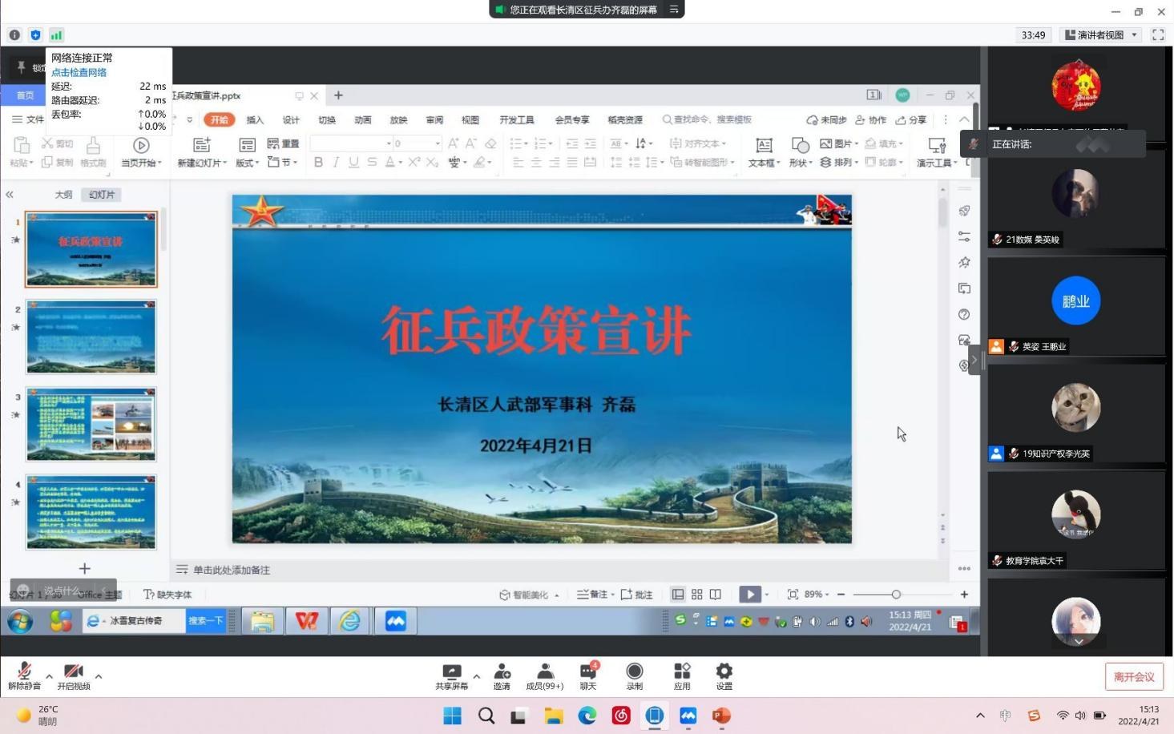Turn on camera with 开启视频
Viewport: 1174px width, 734px height.
click(74, 676)
